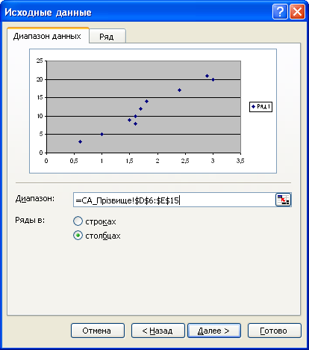The width and height of the screenshot is (309, 350).
Task: Proceed with the Далее button
Action: (214, 331)
